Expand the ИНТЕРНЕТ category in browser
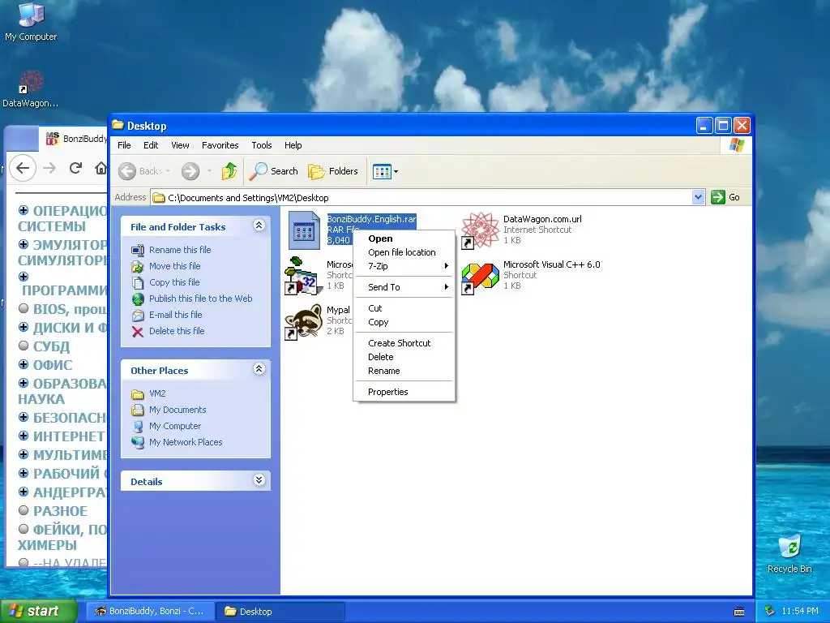The image size is (830, 623). coord(24,436)
